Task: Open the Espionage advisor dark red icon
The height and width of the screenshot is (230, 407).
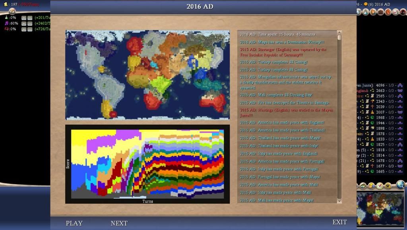Action: click(x=403, y=12)
